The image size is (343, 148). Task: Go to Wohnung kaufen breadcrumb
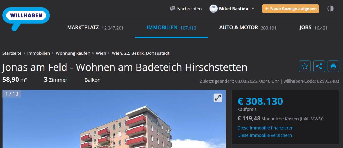pyautogui.click(x=73, y=53)
